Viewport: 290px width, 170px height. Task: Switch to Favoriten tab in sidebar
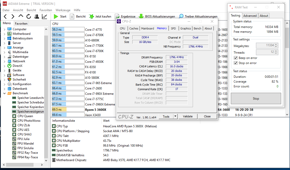pos(21,23)
